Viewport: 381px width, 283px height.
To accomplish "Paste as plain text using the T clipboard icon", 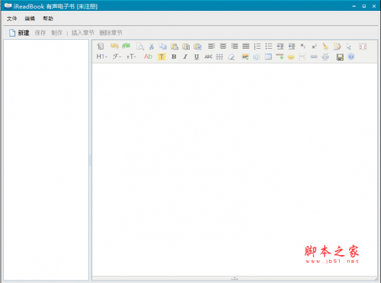I will pyautogui.click(x=186, y=46).
